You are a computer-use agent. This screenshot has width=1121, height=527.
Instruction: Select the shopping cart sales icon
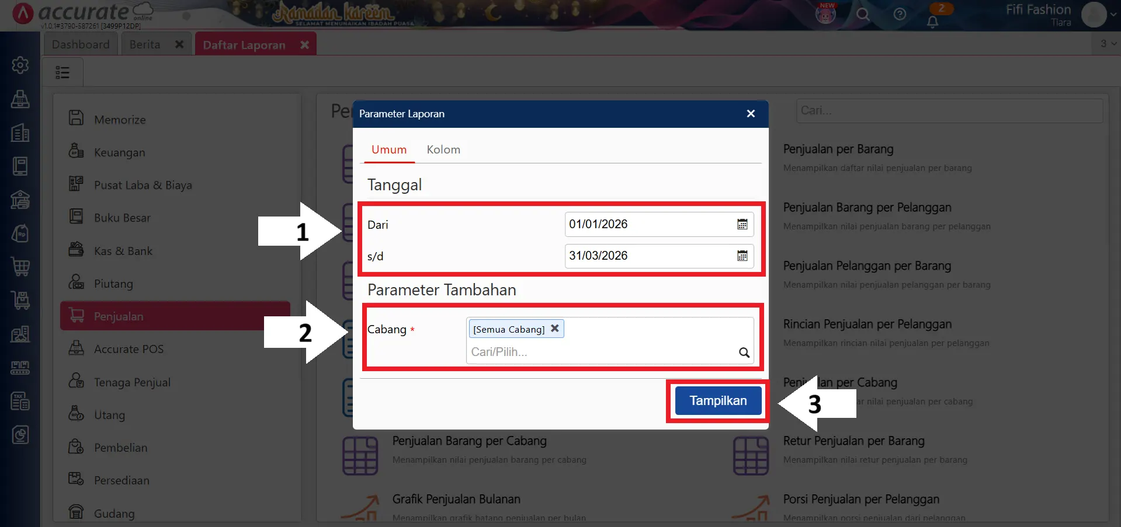coord(20,267)
